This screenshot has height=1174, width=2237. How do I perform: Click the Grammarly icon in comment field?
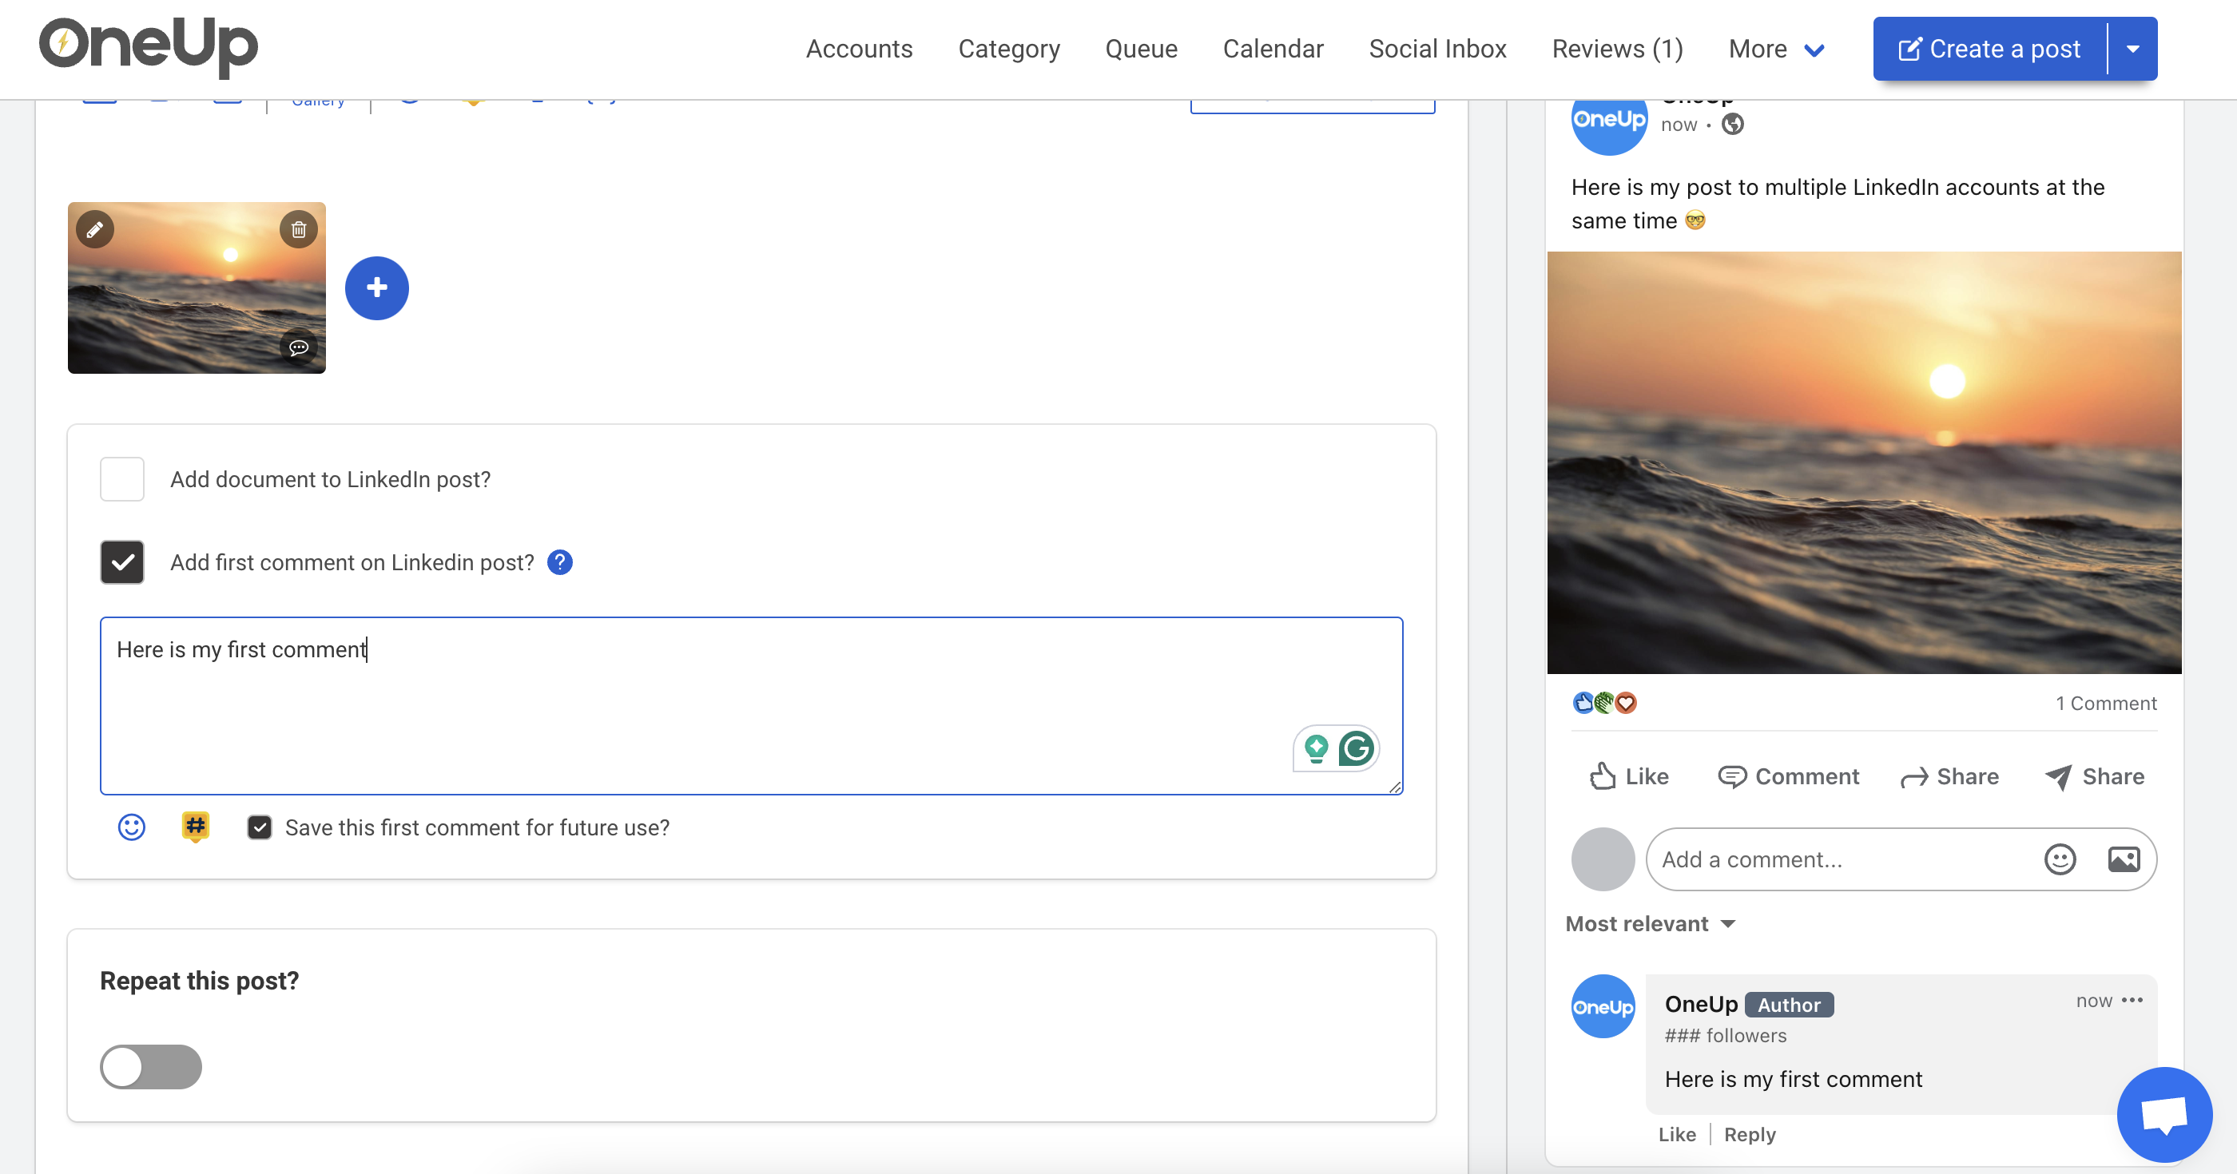click(1355, 747)
